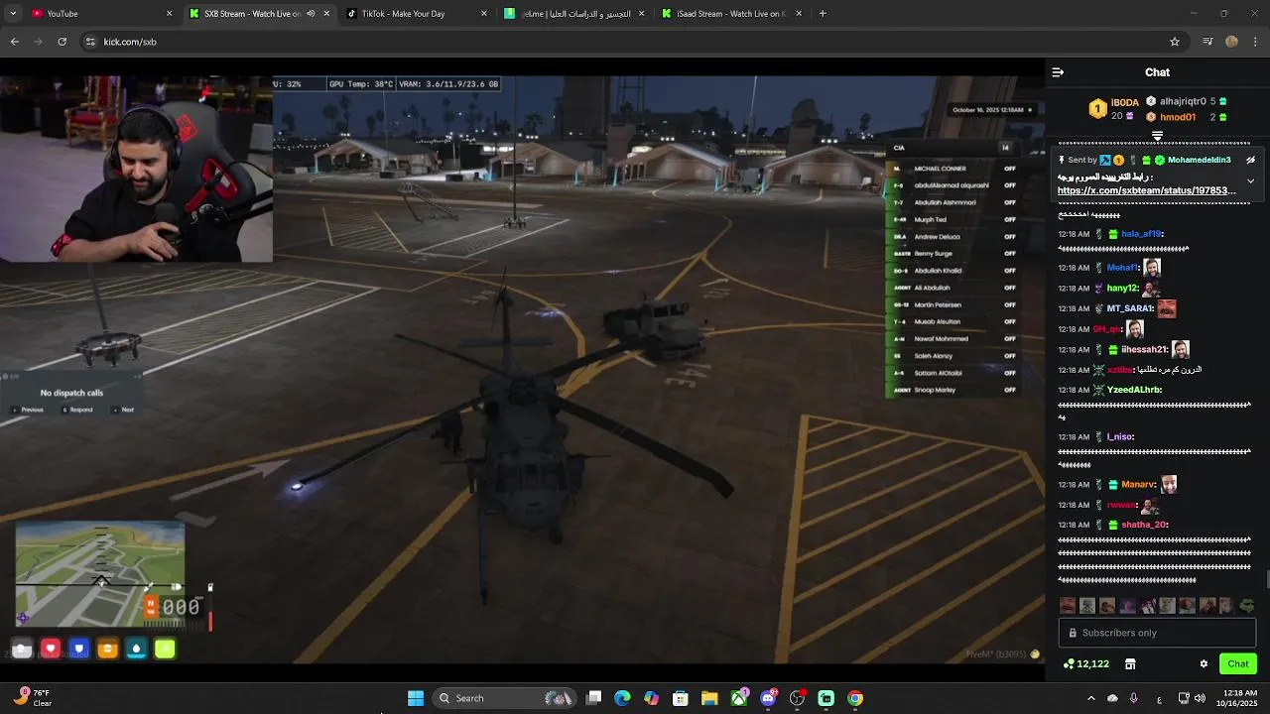Select the first quick emote in emote row
Viewport: 1270px width, 714px height.
(x=1068, y=605)
